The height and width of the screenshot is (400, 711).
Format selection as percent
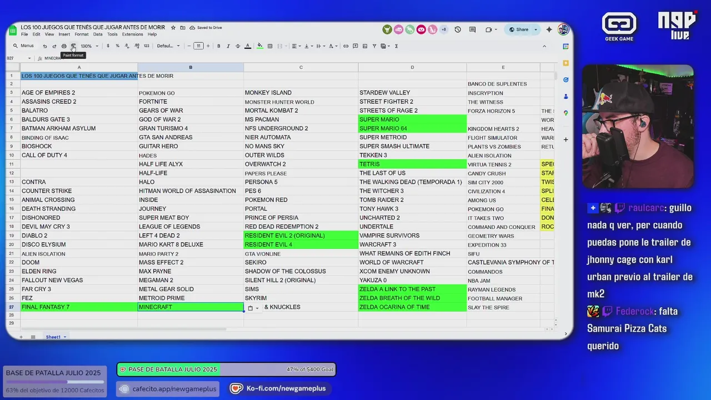pos(117,46)
